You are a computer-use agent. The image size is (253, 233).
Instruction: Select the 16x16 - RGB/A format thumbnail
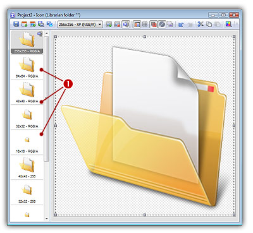(x=27, y=143)
